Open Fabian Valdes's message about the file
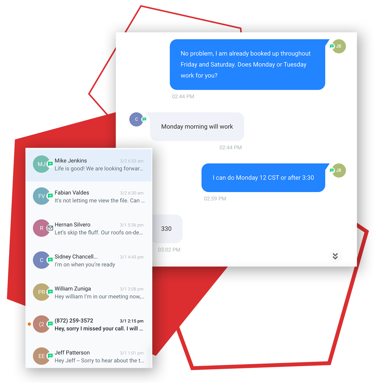 pos(89,196)
